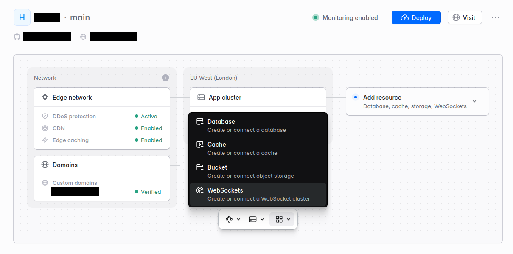This screenshot has height=254, width=513.
Task: Open the three-dot more options menu
Action: click(x=496, y=17)
